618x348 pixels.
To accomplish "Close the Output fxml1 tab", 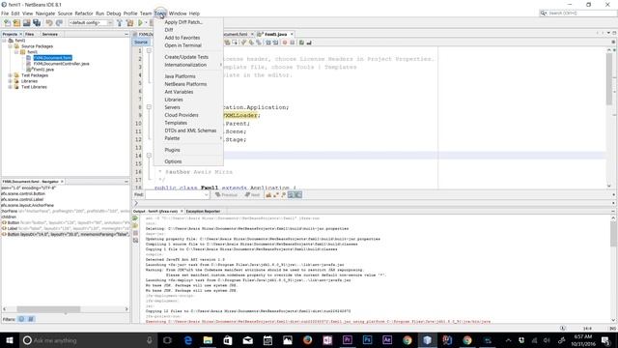I will tap(182, 212).
